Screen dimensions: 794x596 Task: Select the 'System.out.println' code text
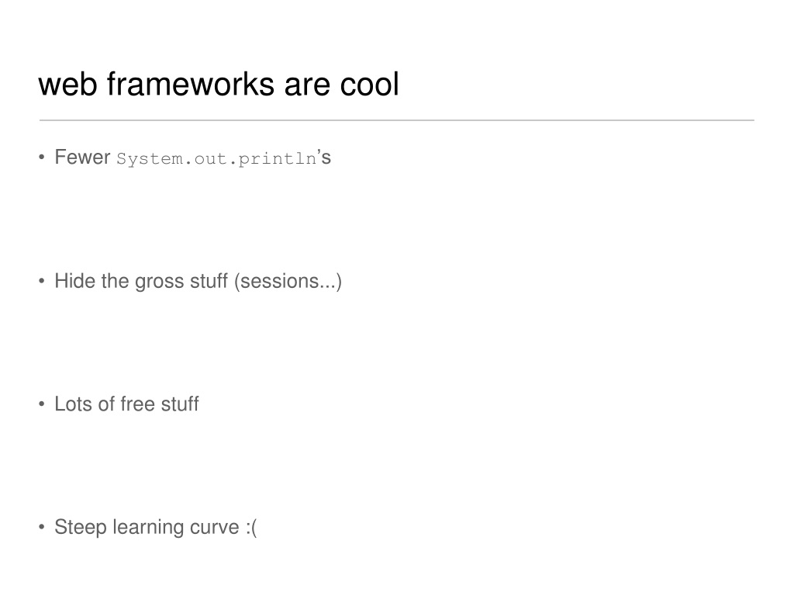coord(217,158)
